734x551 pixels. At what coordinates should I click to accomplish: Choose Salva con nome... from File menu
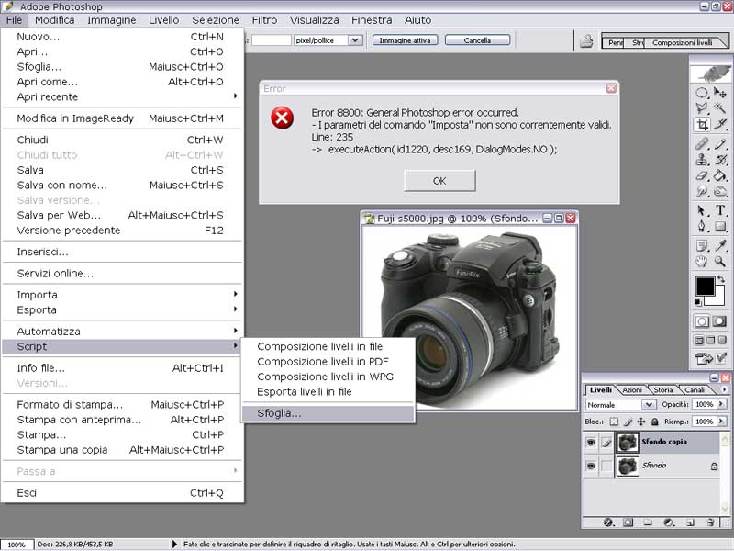[x=122, y=186]
